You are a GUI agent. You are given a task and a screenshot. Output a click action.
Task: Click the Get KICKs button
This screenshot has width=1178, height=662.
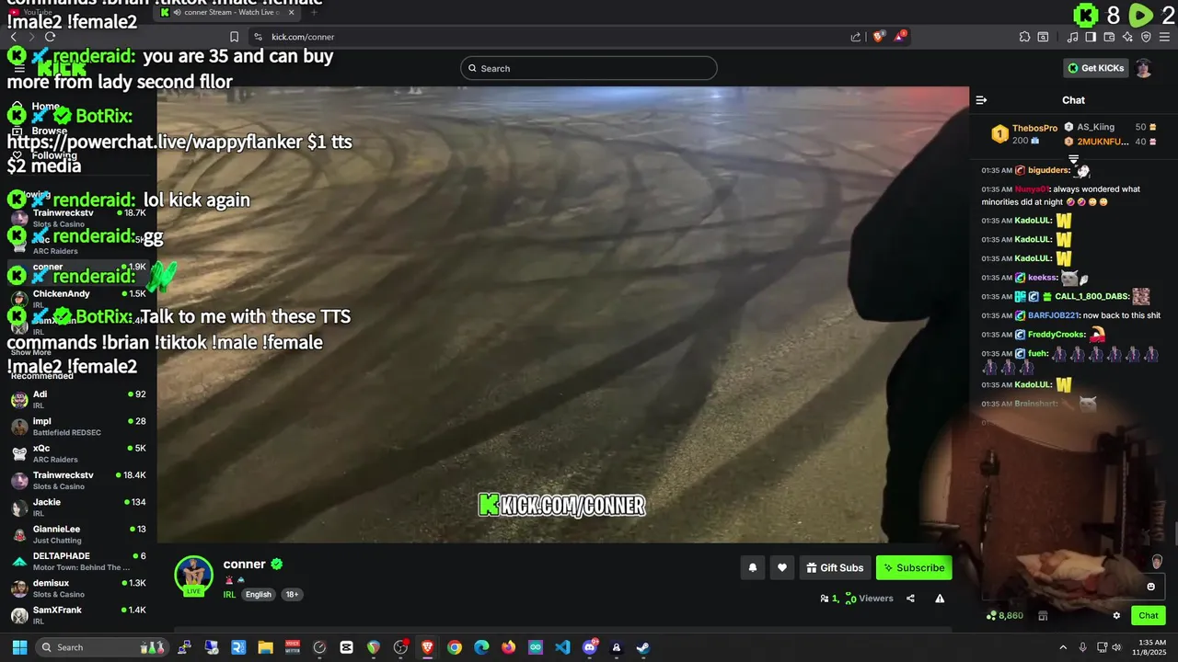point(1096,68)
